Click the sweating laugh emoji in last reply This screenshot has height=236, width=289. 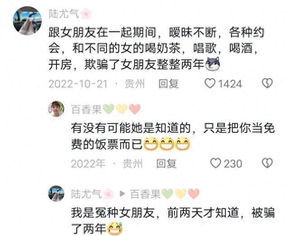pos(115,228)
